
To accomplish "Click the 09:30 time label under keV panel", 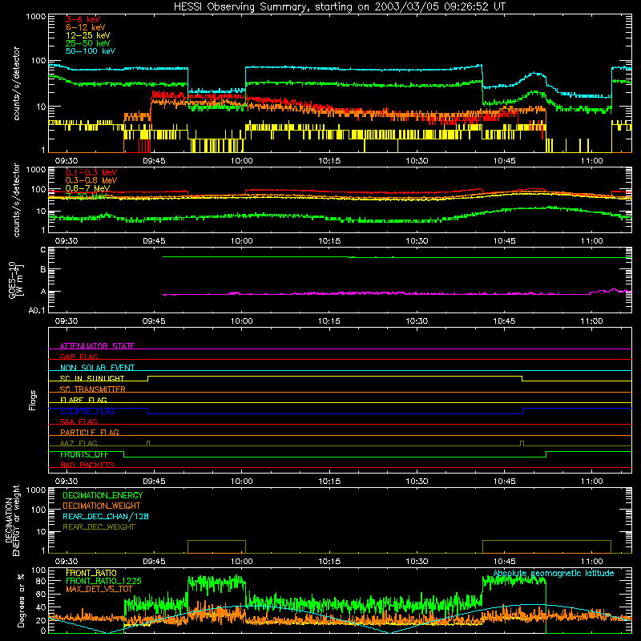I will pos(67,161).
